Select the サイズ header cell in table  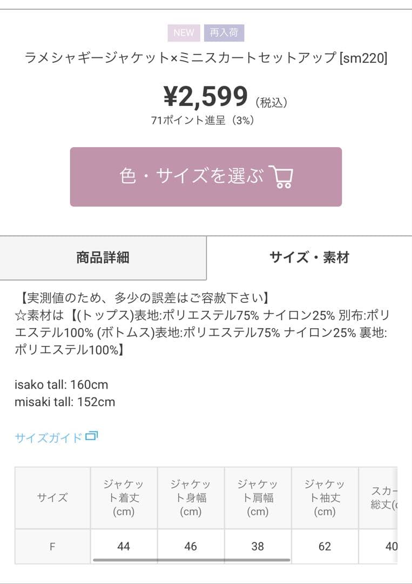click(x=52, y=497)
